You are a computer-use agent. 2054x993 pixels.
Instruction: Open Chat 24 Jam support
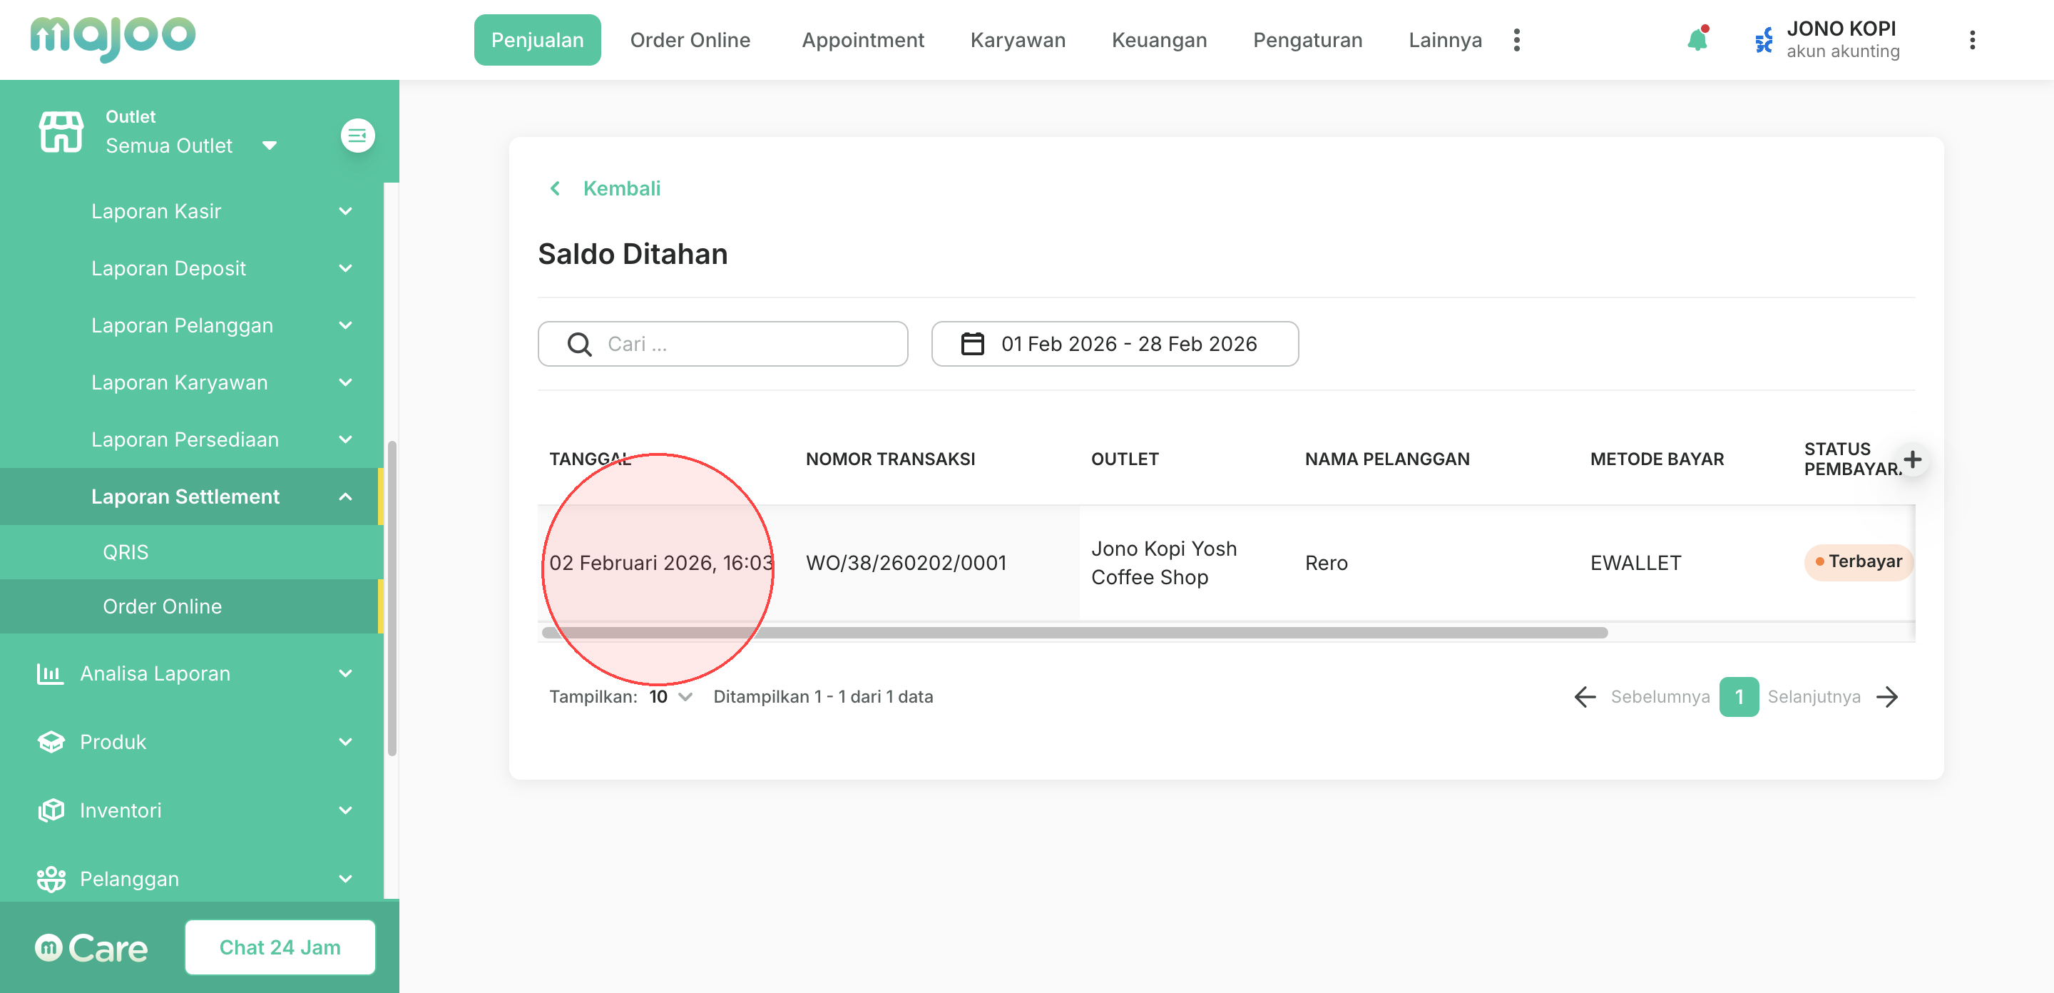point(280,947)
